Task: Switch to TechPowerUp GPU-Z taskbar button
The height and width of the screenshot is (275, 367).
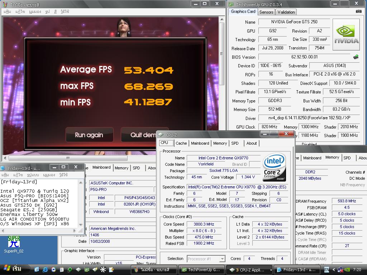Action: coord(202,270)
